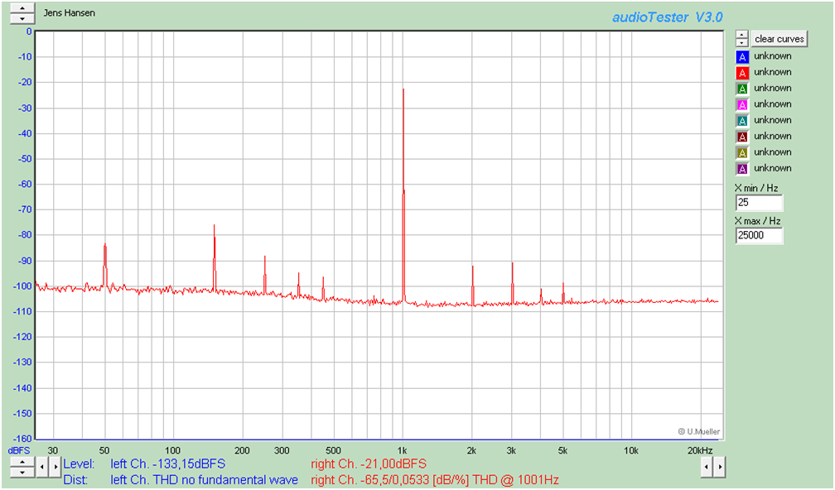Click the Jens Hansen text
This screenshot has height=490, width=835.
pyautogui.click(x=70, y=12)
